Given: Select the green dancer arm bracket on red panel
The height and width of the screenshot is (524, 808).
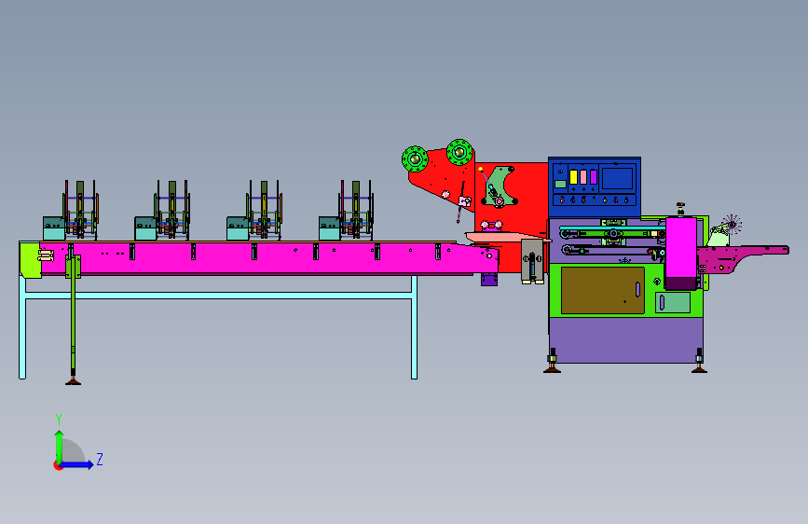Looking at the screenshot, I should click(500, 186).
